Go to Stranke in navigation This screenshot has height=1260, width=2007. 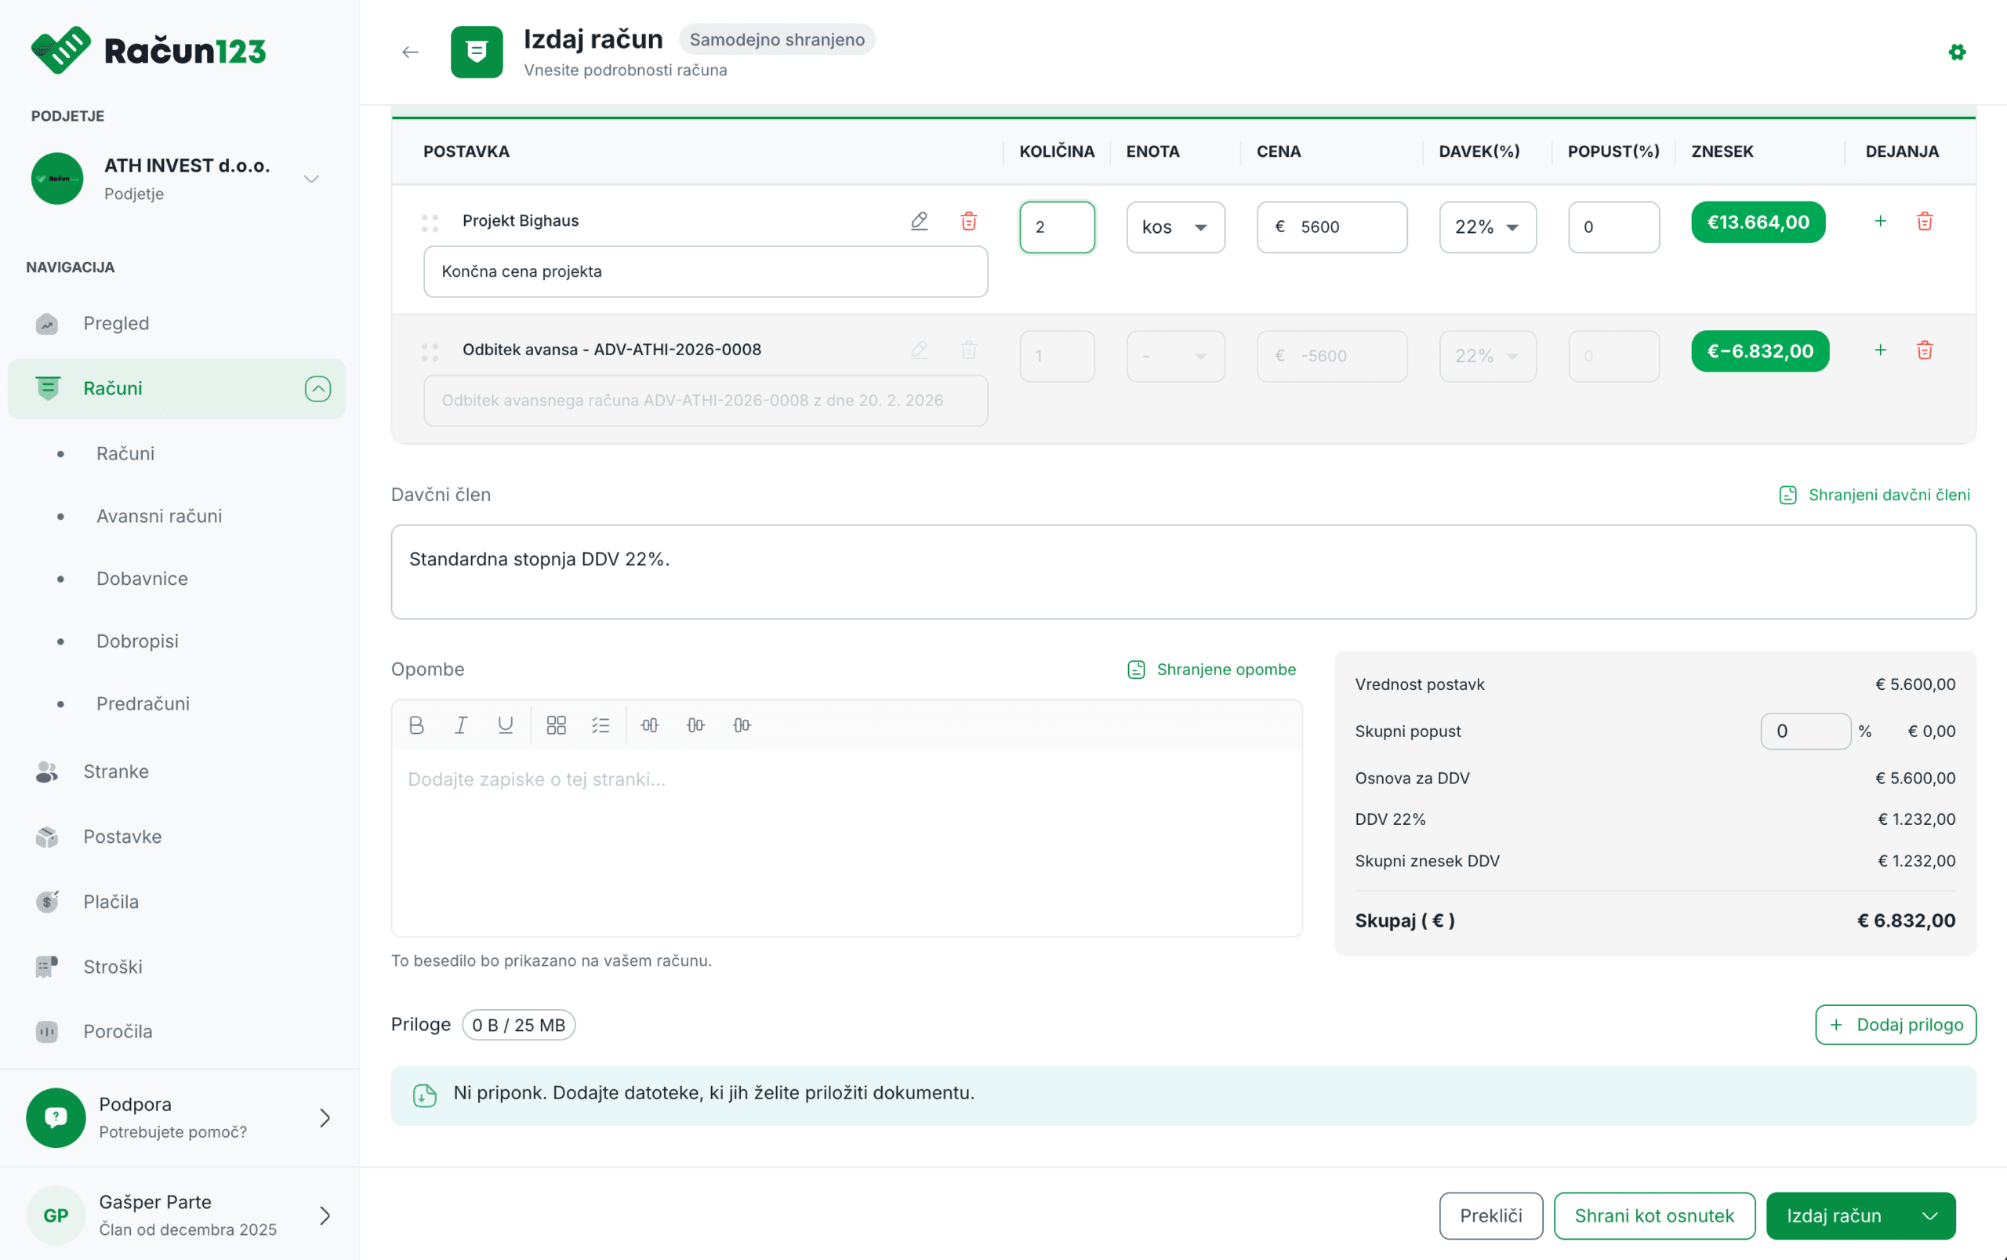[116, 771]
